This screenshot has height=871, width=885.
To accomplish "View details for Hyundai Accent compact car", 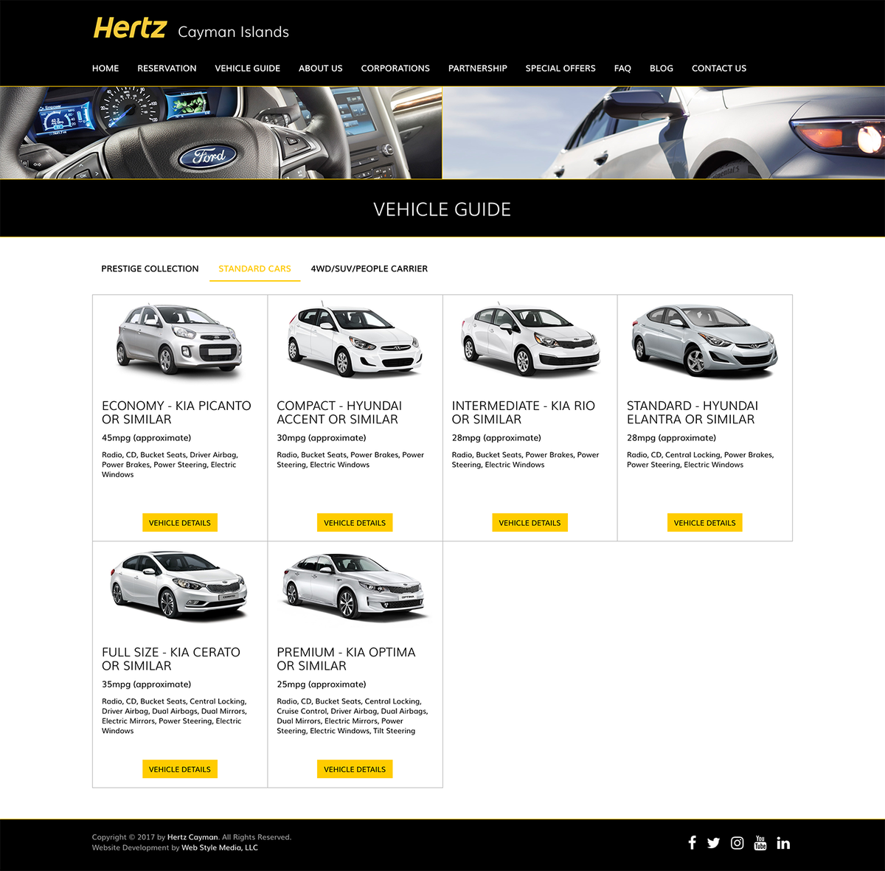I will click(x=355, y=523).
